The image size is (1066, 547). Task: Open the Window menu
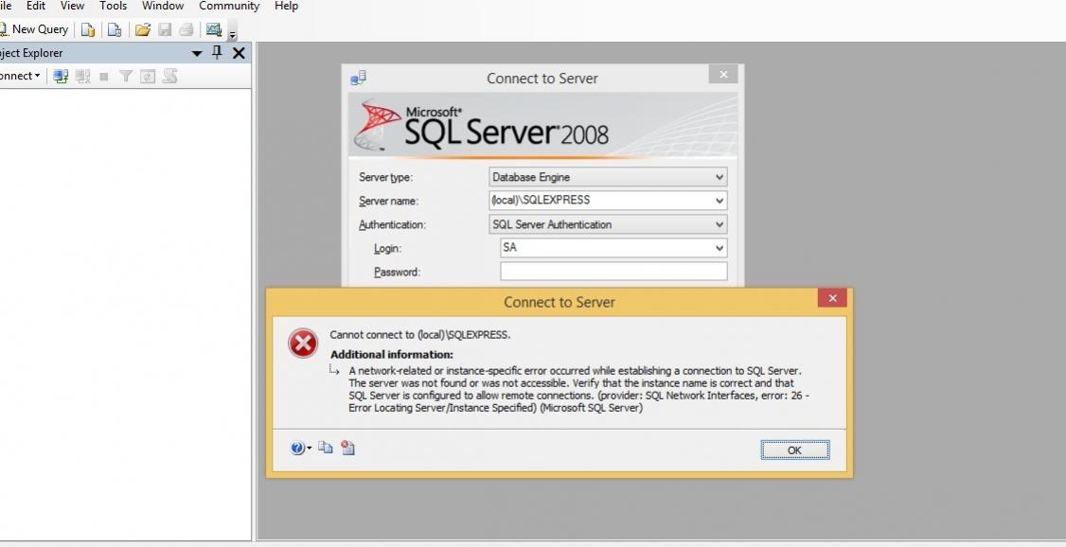[x=163, y=6]
